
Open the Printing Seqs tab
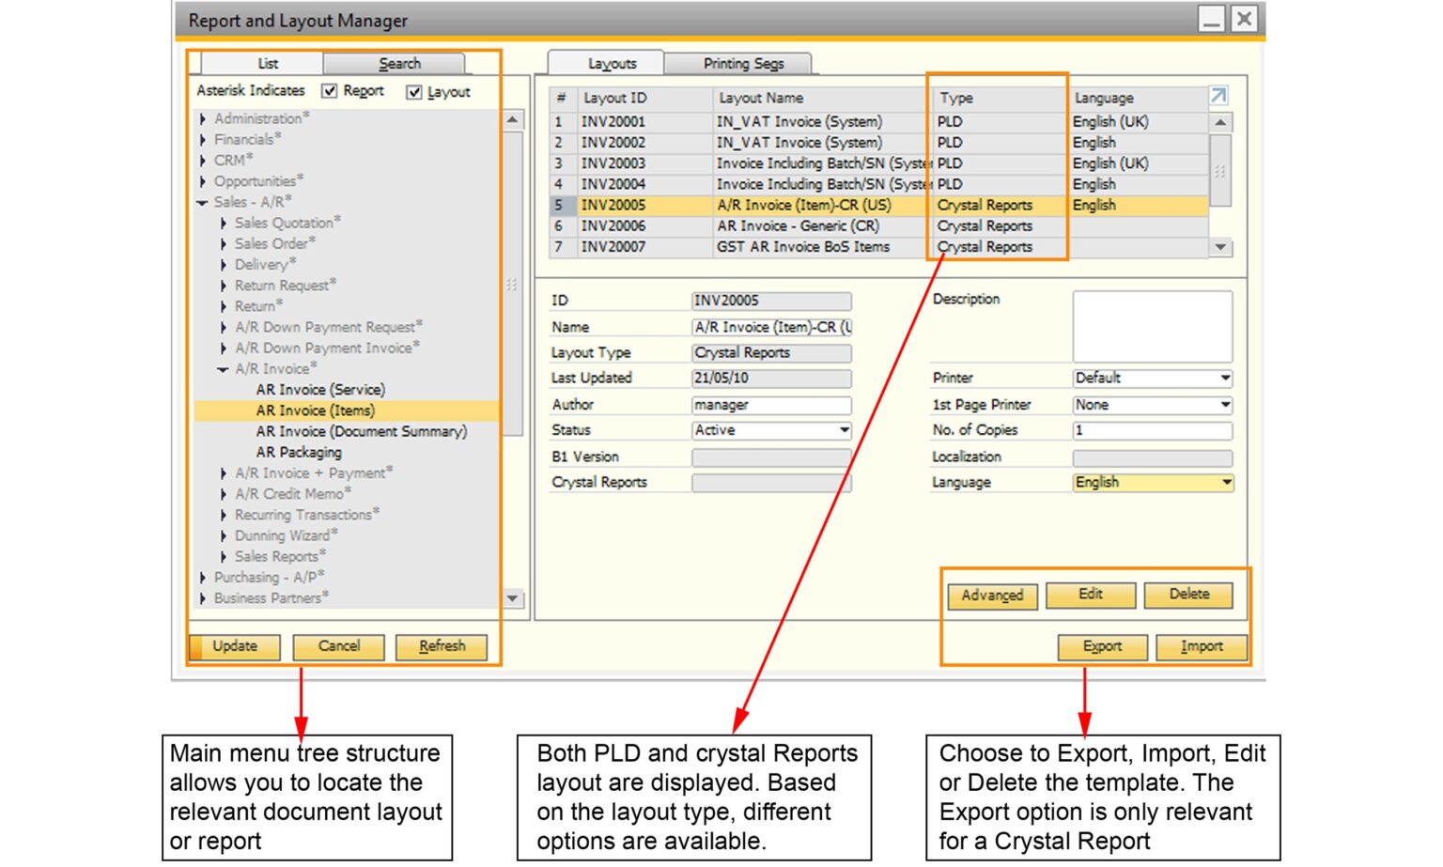point(739,64)
